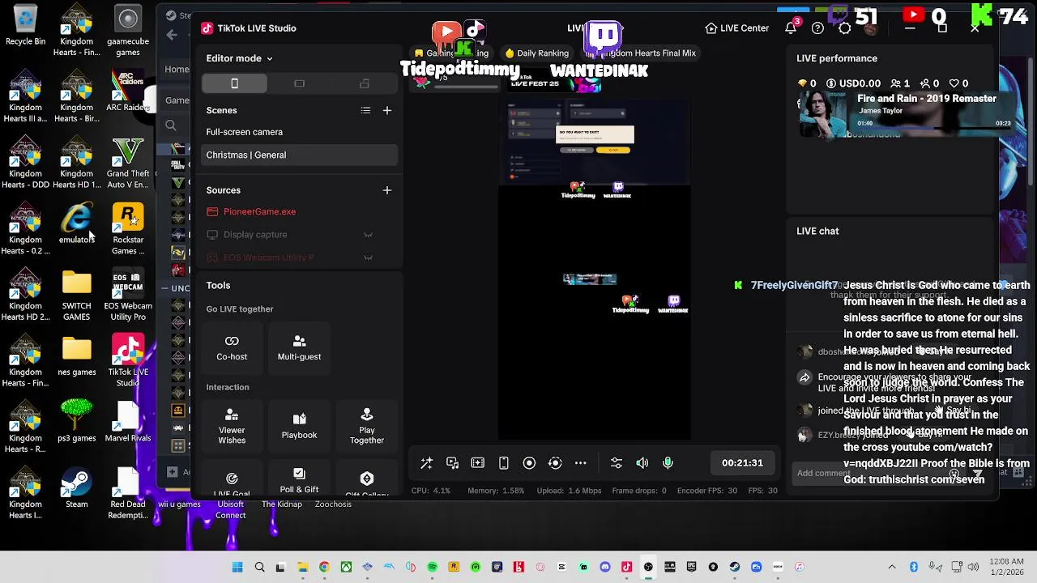Open the effects magic wand tool
The width and height of the screenshot is (1037, 583).
tap(426, 463)
